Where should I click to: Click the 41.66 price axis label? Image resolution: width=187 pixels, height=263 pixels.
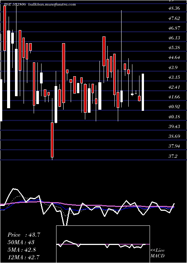pos(174,97)
